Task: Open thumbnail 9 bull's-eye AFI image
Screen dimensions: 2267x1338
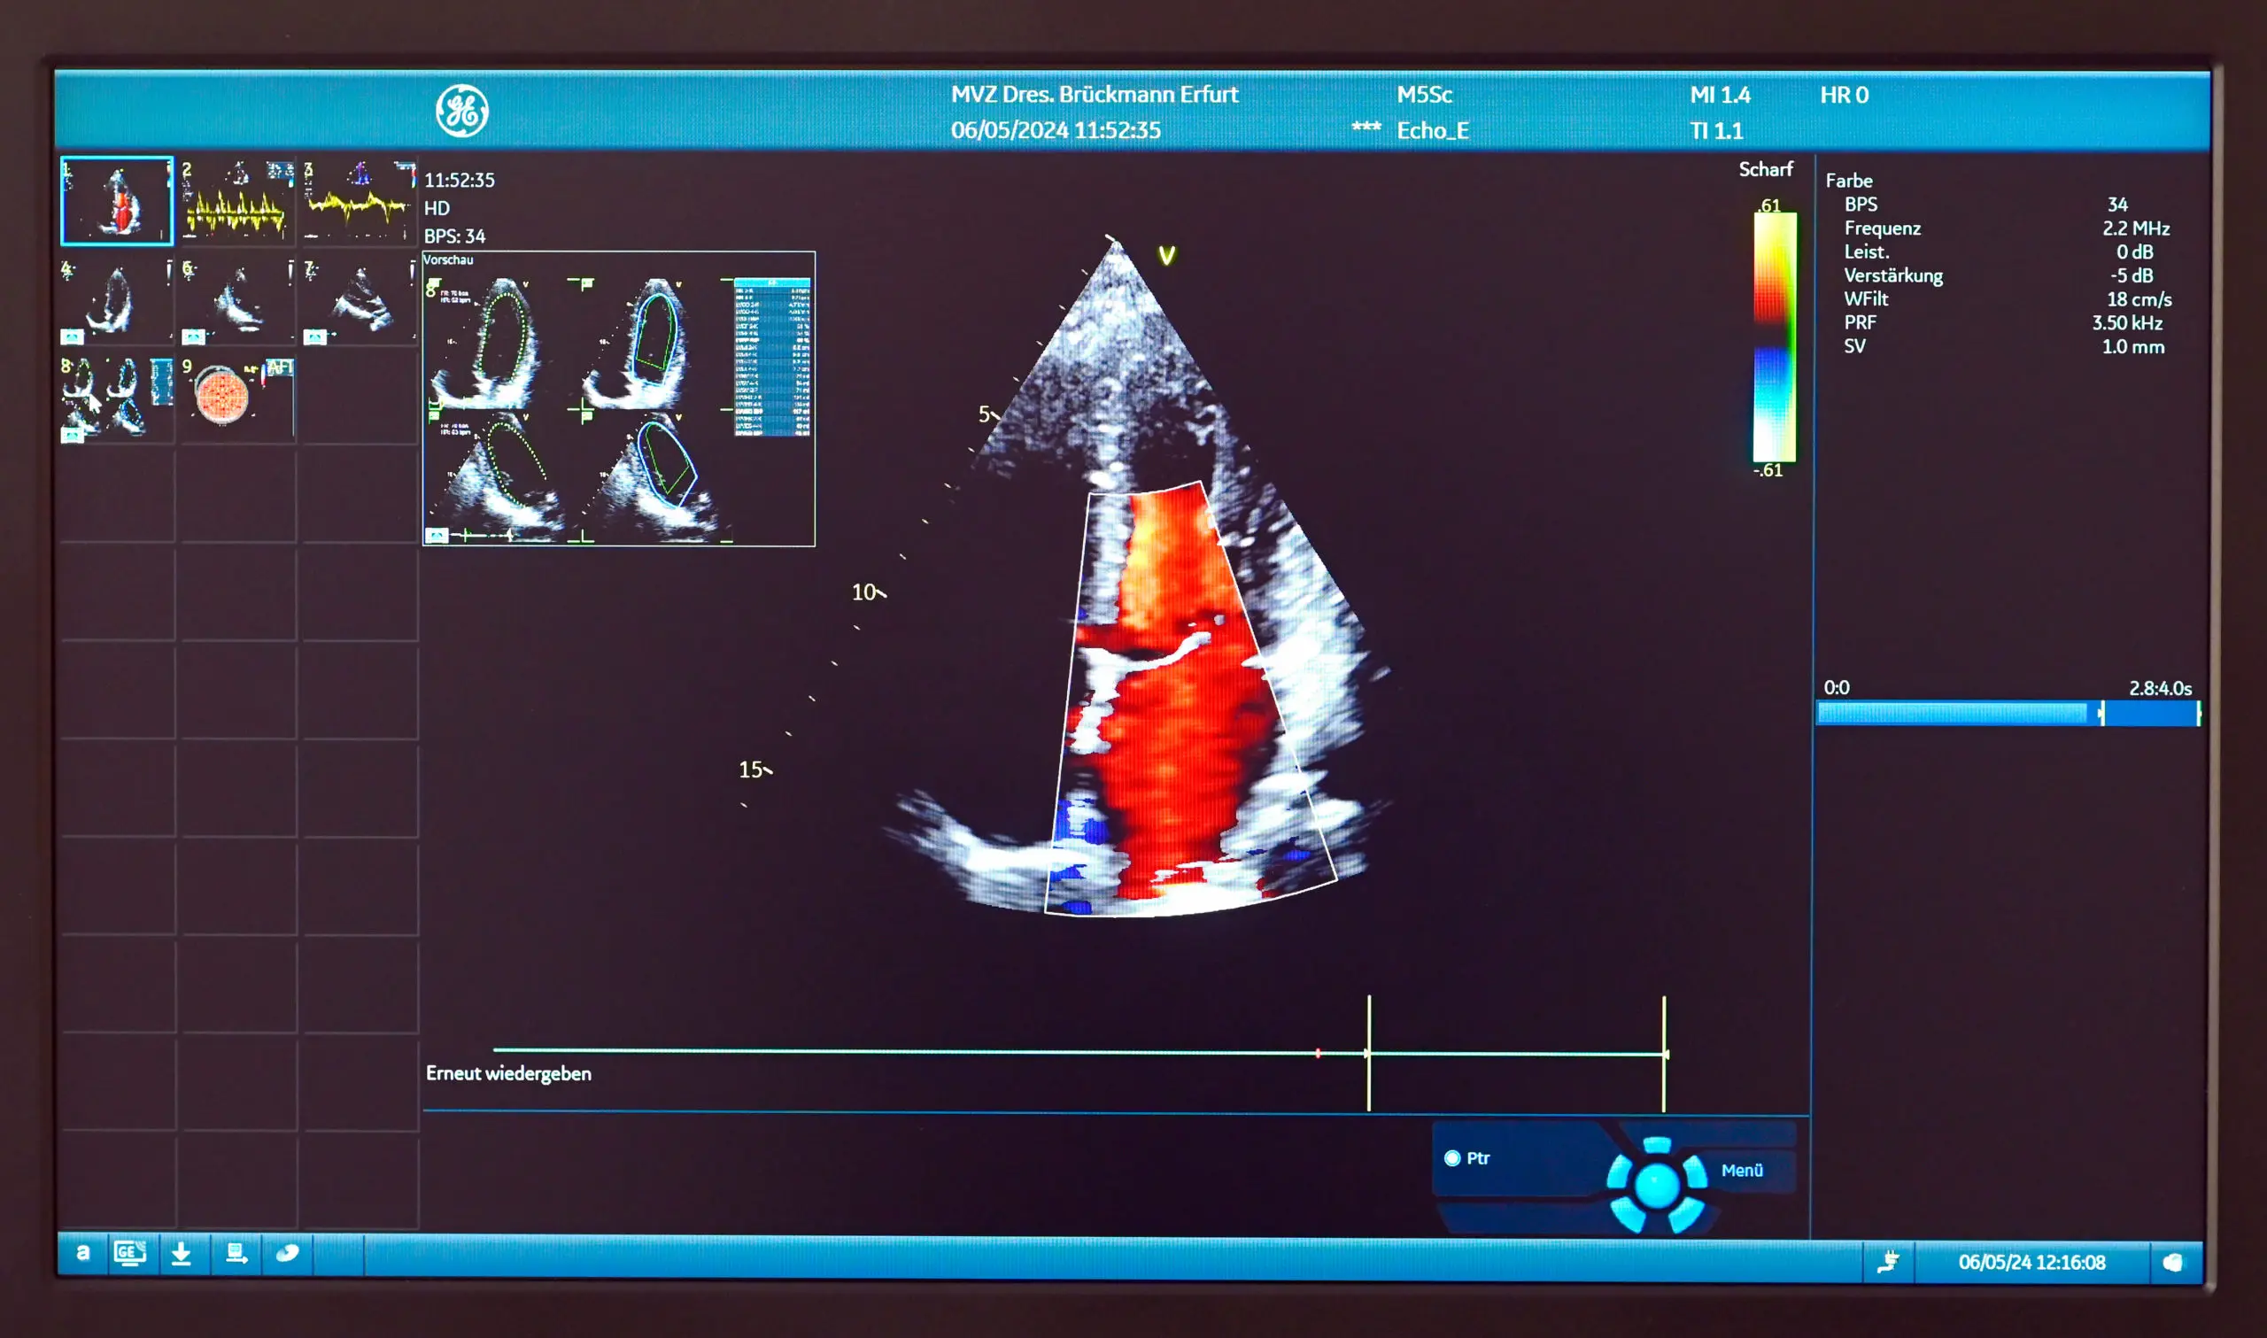Action: 237,398
